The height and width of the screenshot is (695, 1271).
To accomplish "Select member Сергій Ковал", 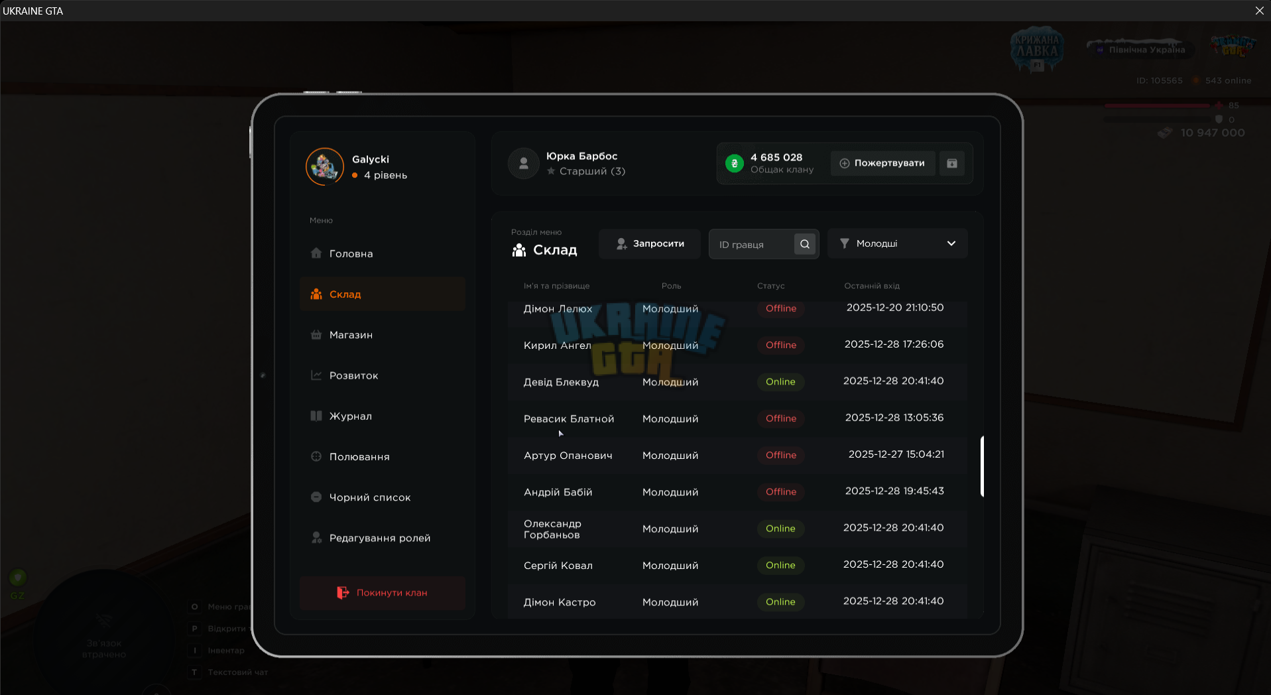I will pos(737,565).
